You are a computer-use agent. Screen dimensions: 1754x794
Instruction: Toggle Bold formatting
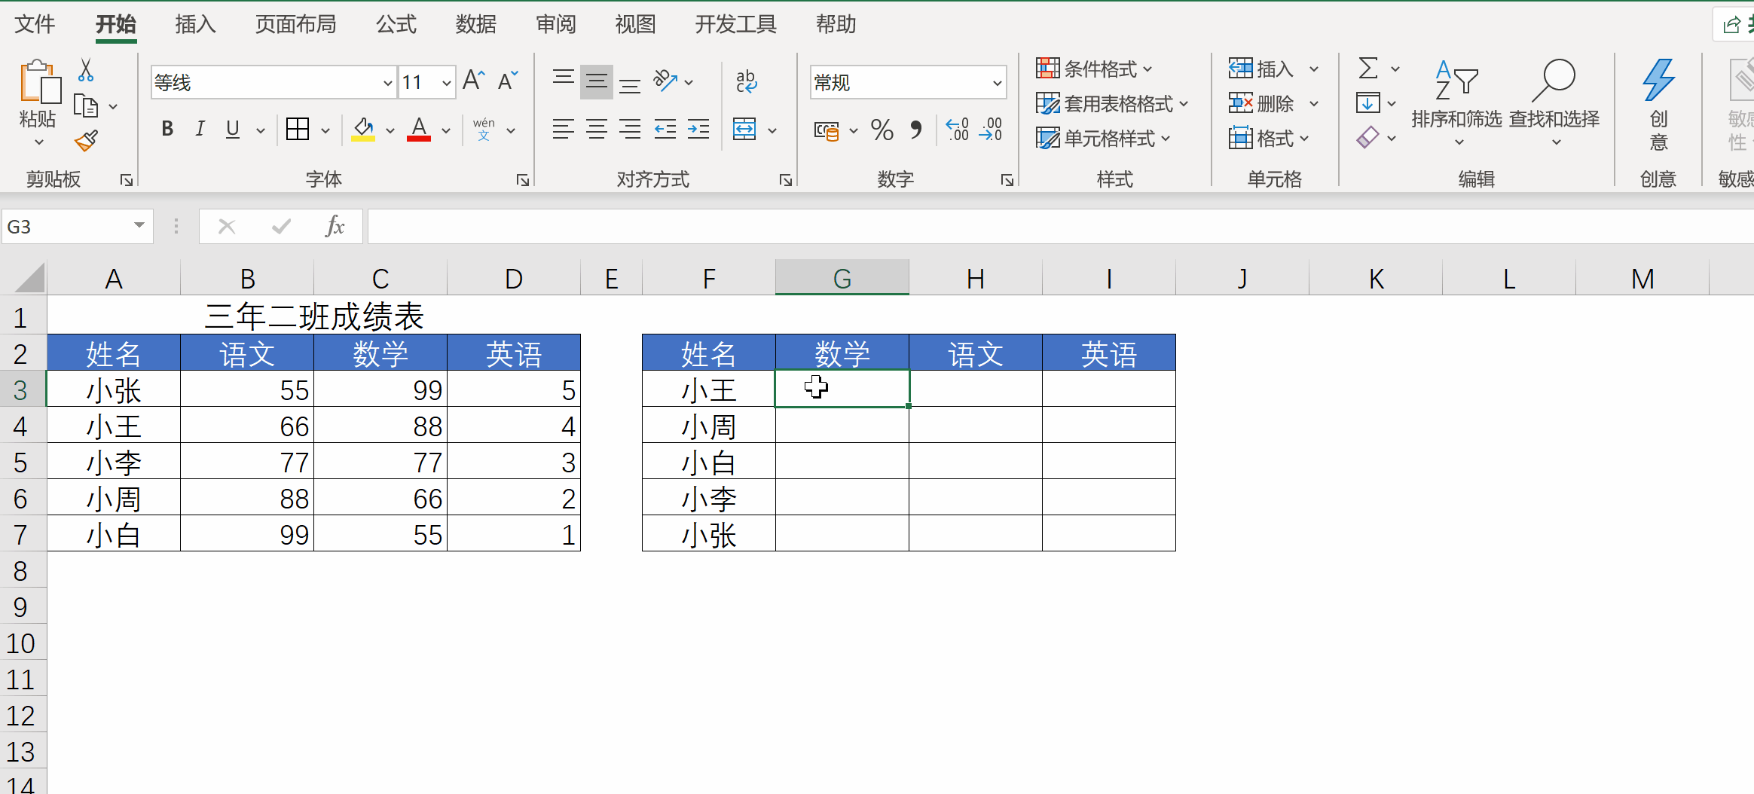(167, 130)
